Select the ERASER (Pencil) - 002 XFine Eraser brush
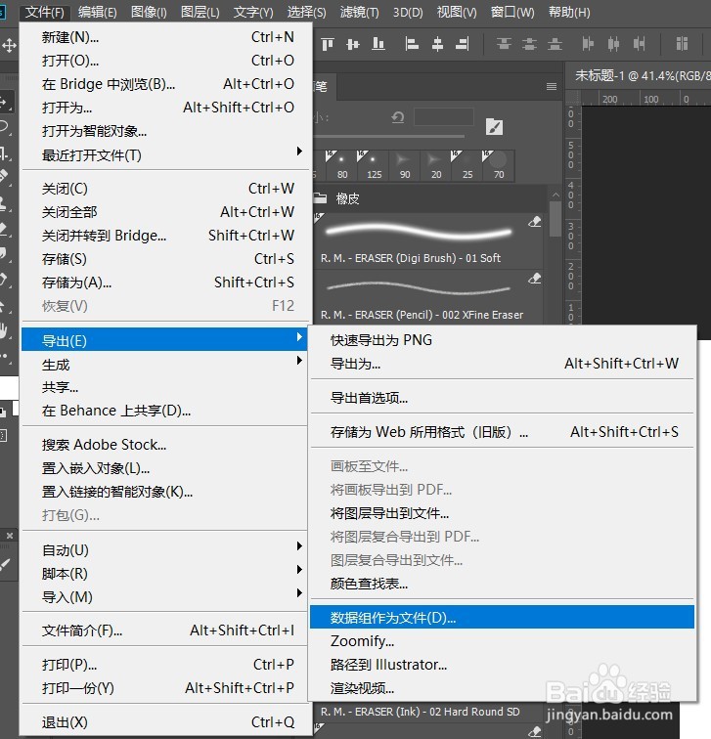This screenshot has width=711, height=739. 428,296
